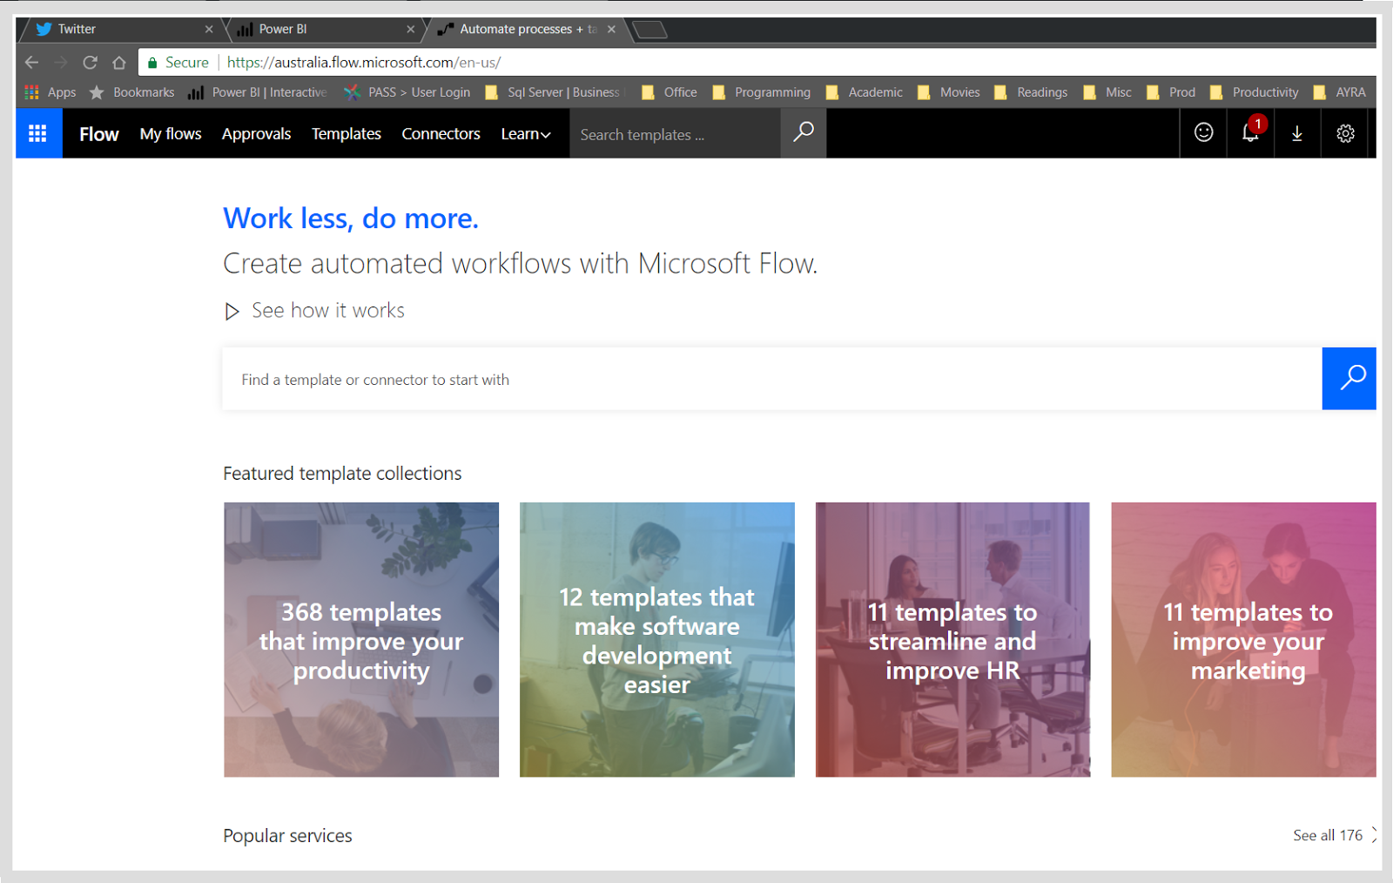Click the download arrow icon in header

tap(1297, 133)
